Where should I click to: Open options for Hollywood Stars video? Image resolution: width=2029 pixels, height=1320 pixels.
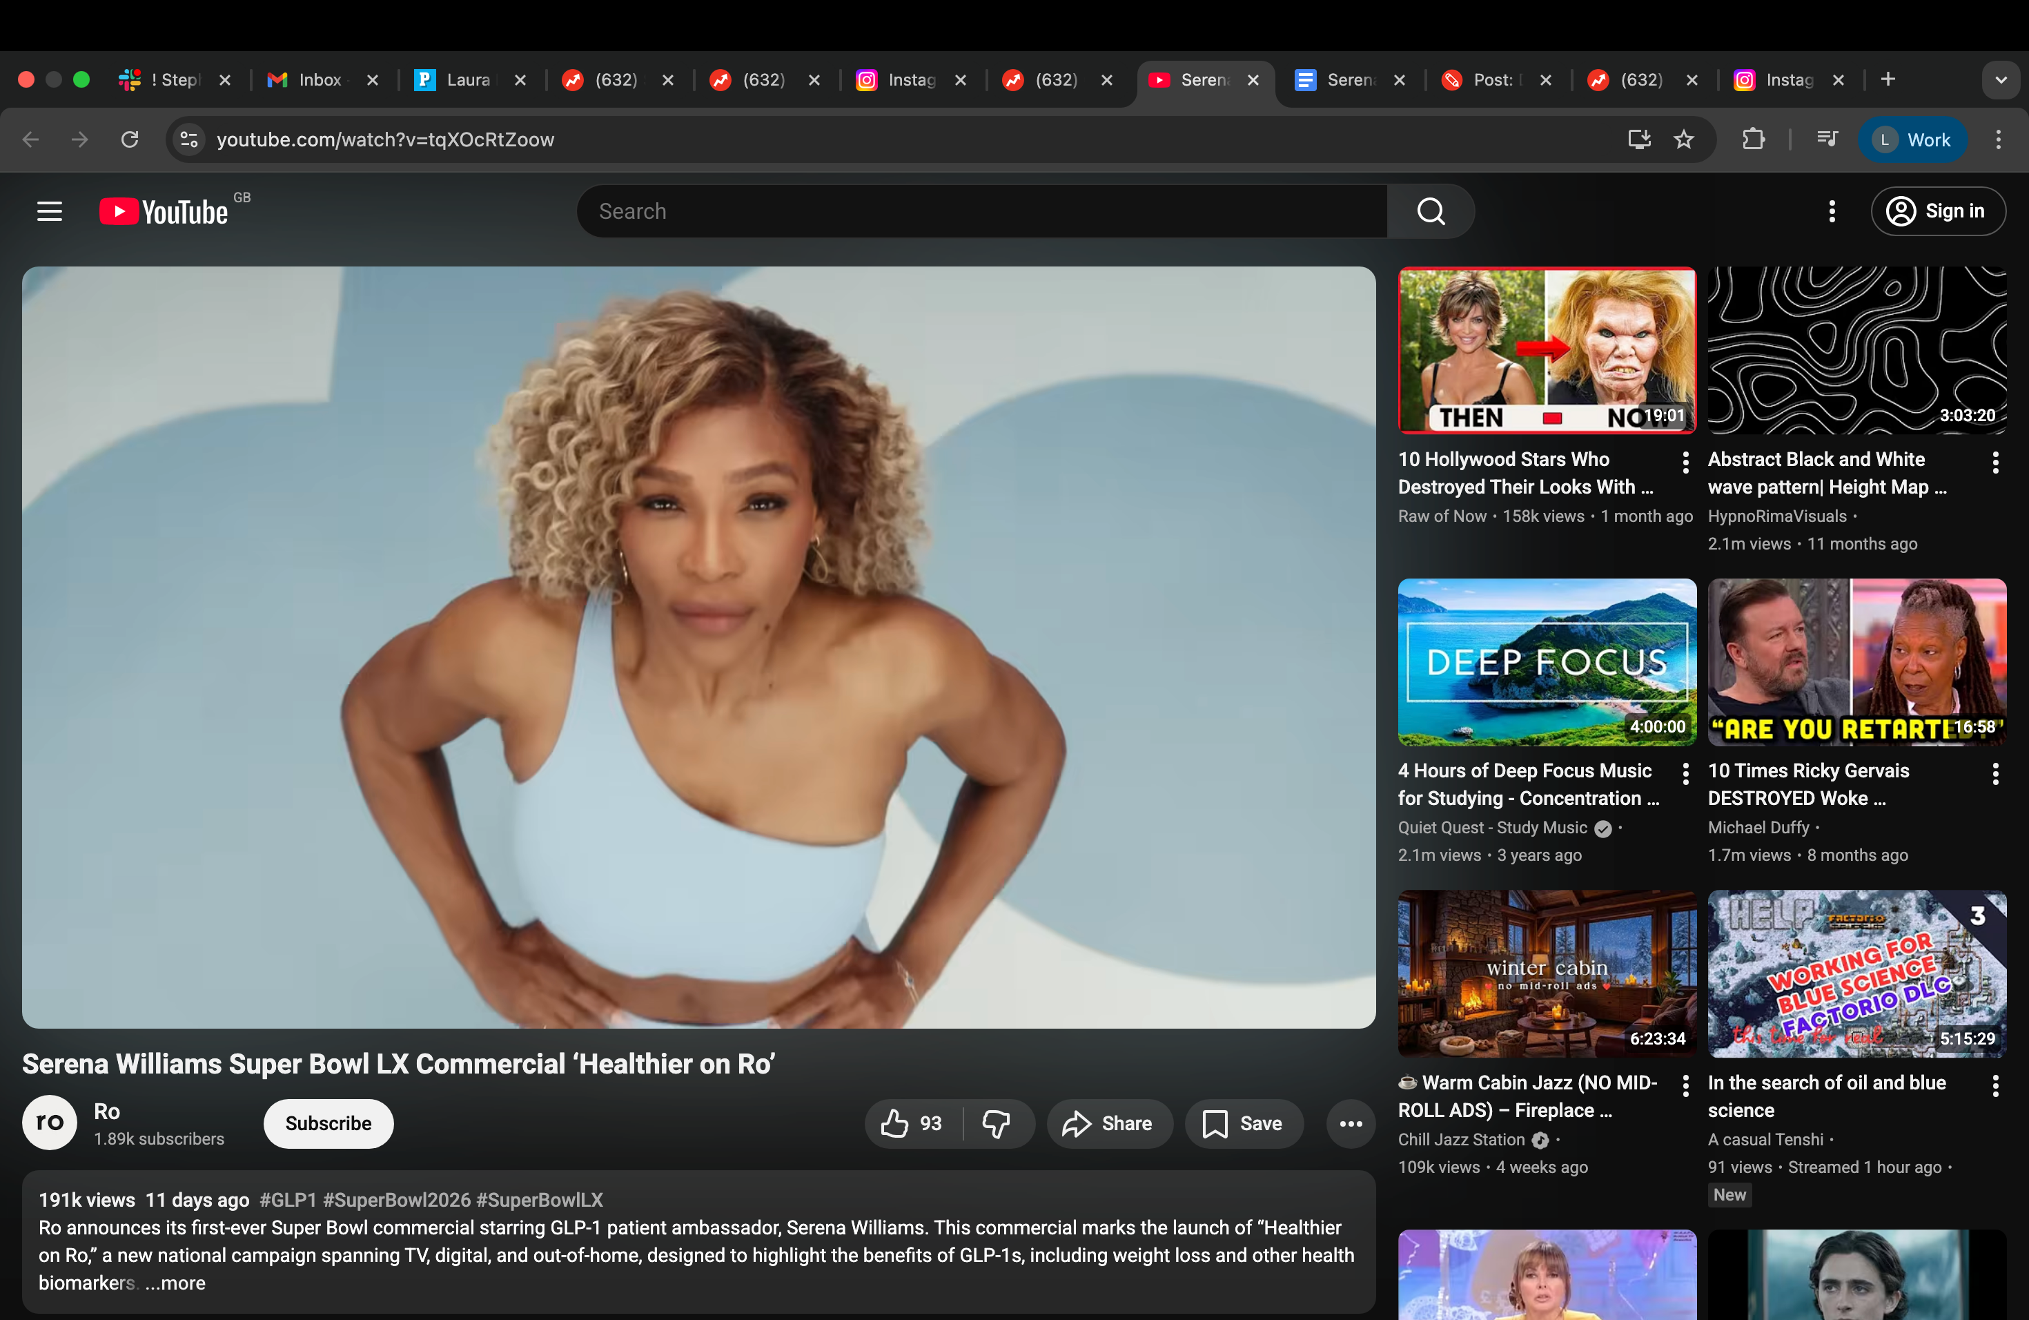point(1685,462)
